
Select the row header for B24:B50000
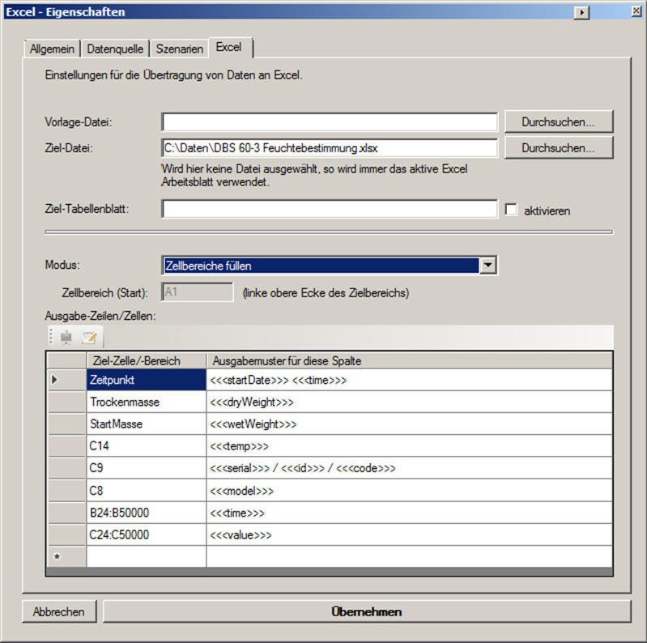tap(67, 513)
